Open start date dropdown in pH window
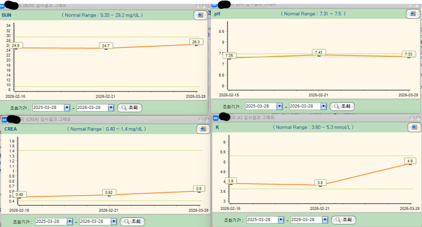The image size is (422, 227). point(279,106)
